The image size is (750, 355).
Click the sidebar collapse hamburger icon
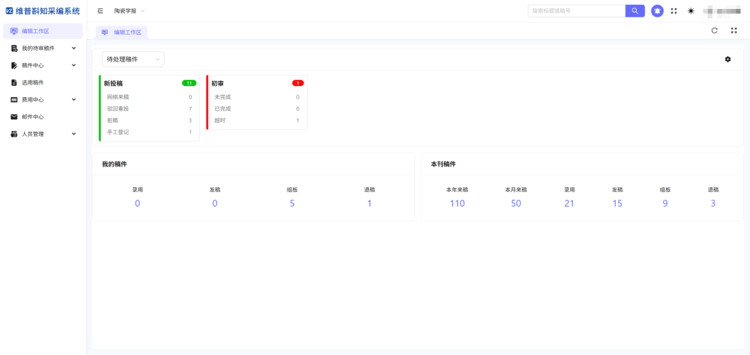(100, 10)
